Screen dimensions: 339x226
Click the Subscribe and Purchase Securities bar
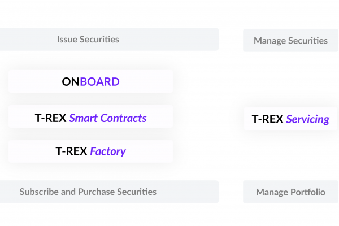tap(110, 192)
